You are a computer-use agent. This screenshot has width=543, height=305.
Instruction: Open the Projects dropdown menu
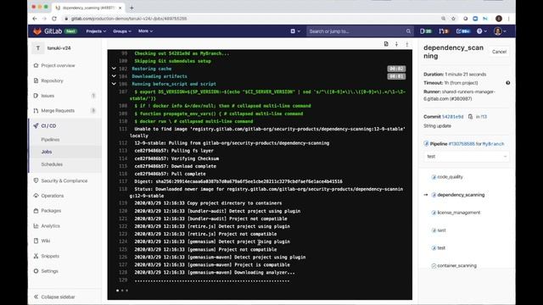click(96, 31)
